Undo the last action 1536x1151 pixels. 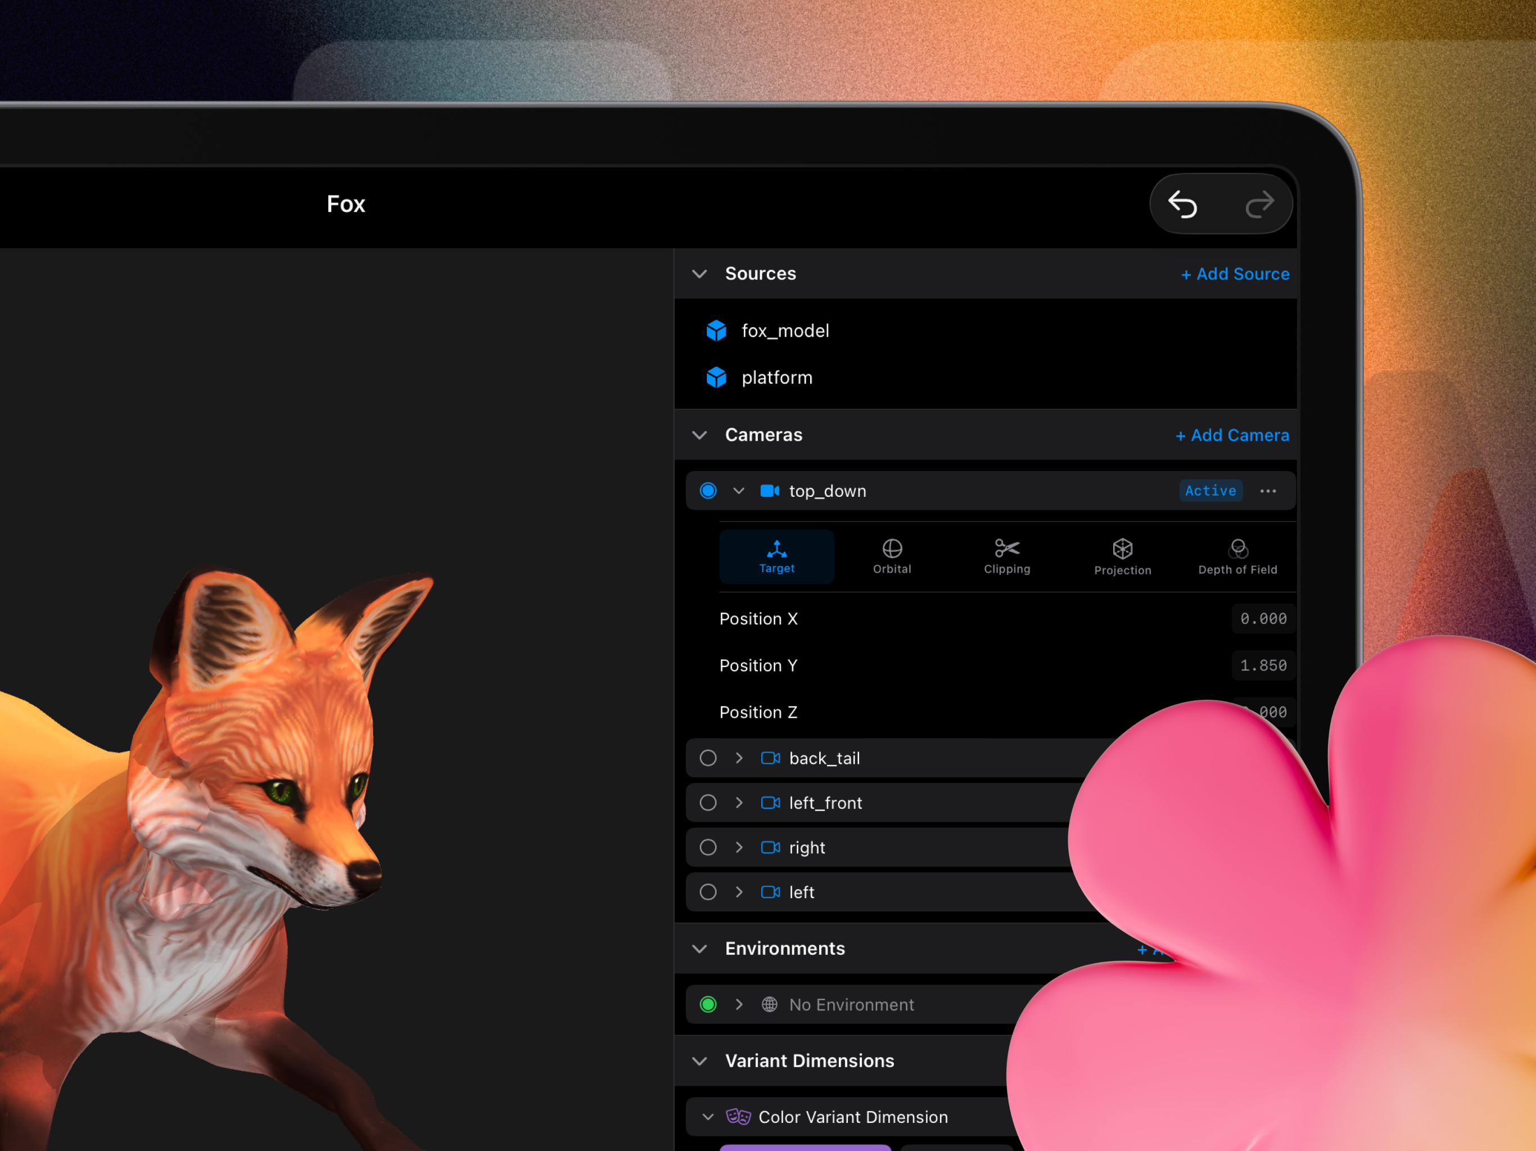(1182, 204)
